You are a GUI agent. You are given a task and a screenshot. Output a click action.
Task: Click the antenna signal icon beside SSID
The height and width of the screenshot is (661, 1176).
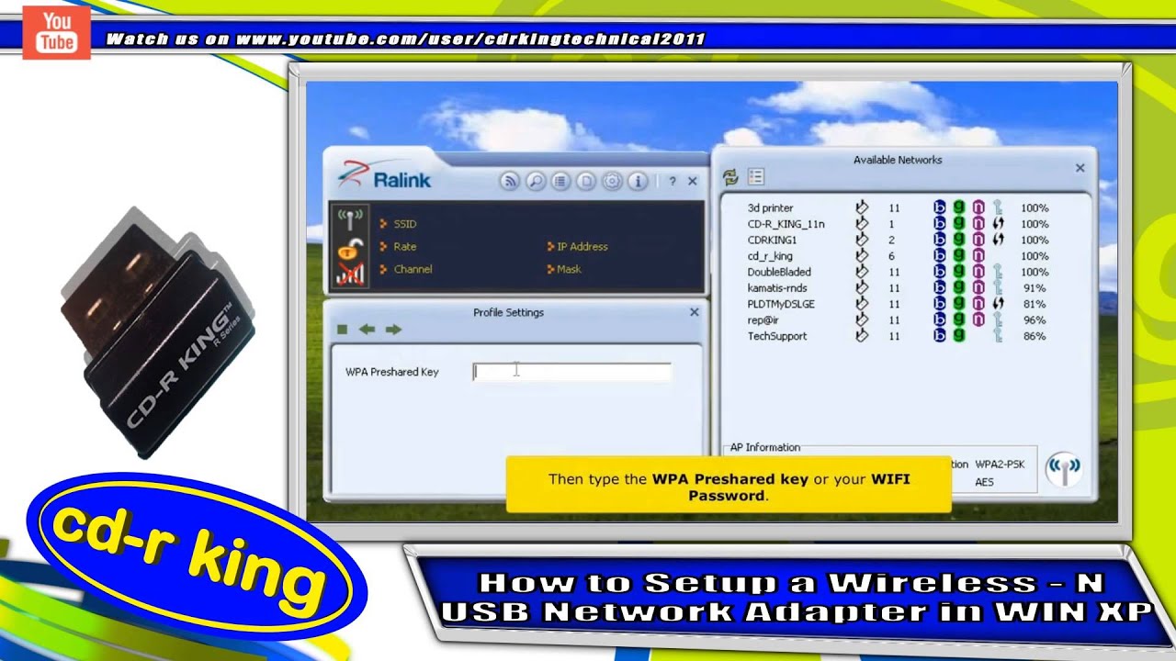pyautogui.click(x=350, y=220)
